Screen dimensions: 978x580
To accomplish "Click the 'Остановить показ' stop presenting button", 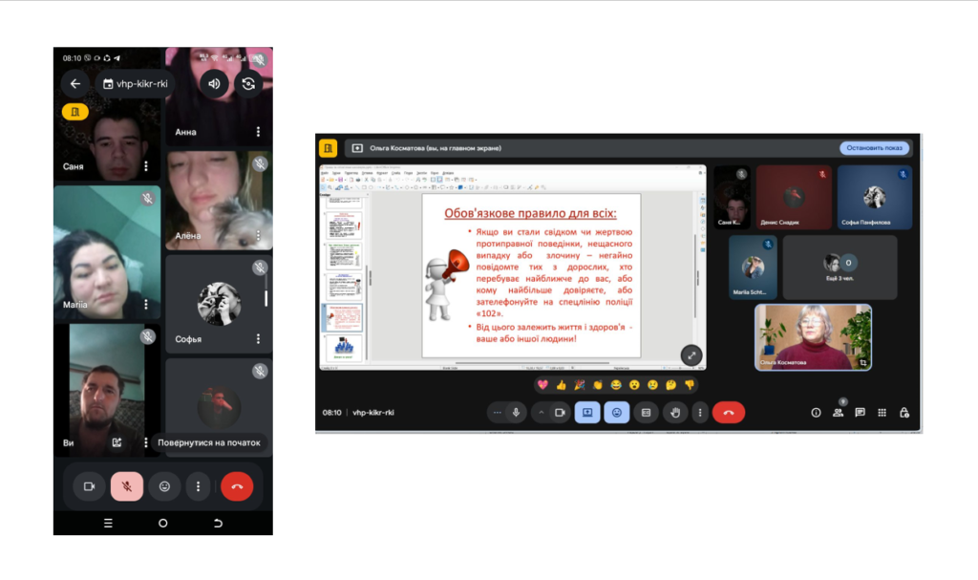I will coord(874,148).
